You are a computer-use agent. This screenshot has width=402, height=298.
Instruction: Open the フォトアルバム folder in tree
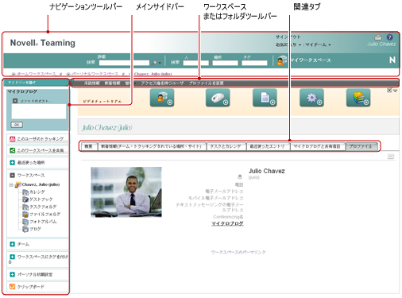point(43,222)
